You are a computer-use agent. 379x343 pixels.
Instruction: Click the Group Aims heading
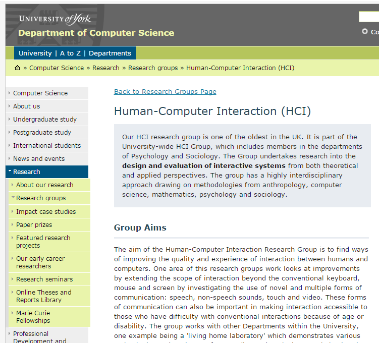pos(140,227)
